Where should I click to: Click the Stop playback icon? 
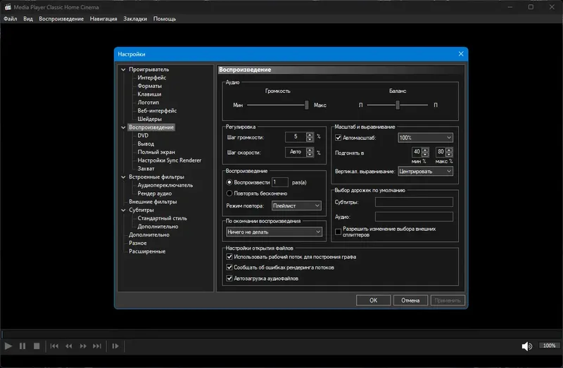pyautogui.click(x=37, y=346)
